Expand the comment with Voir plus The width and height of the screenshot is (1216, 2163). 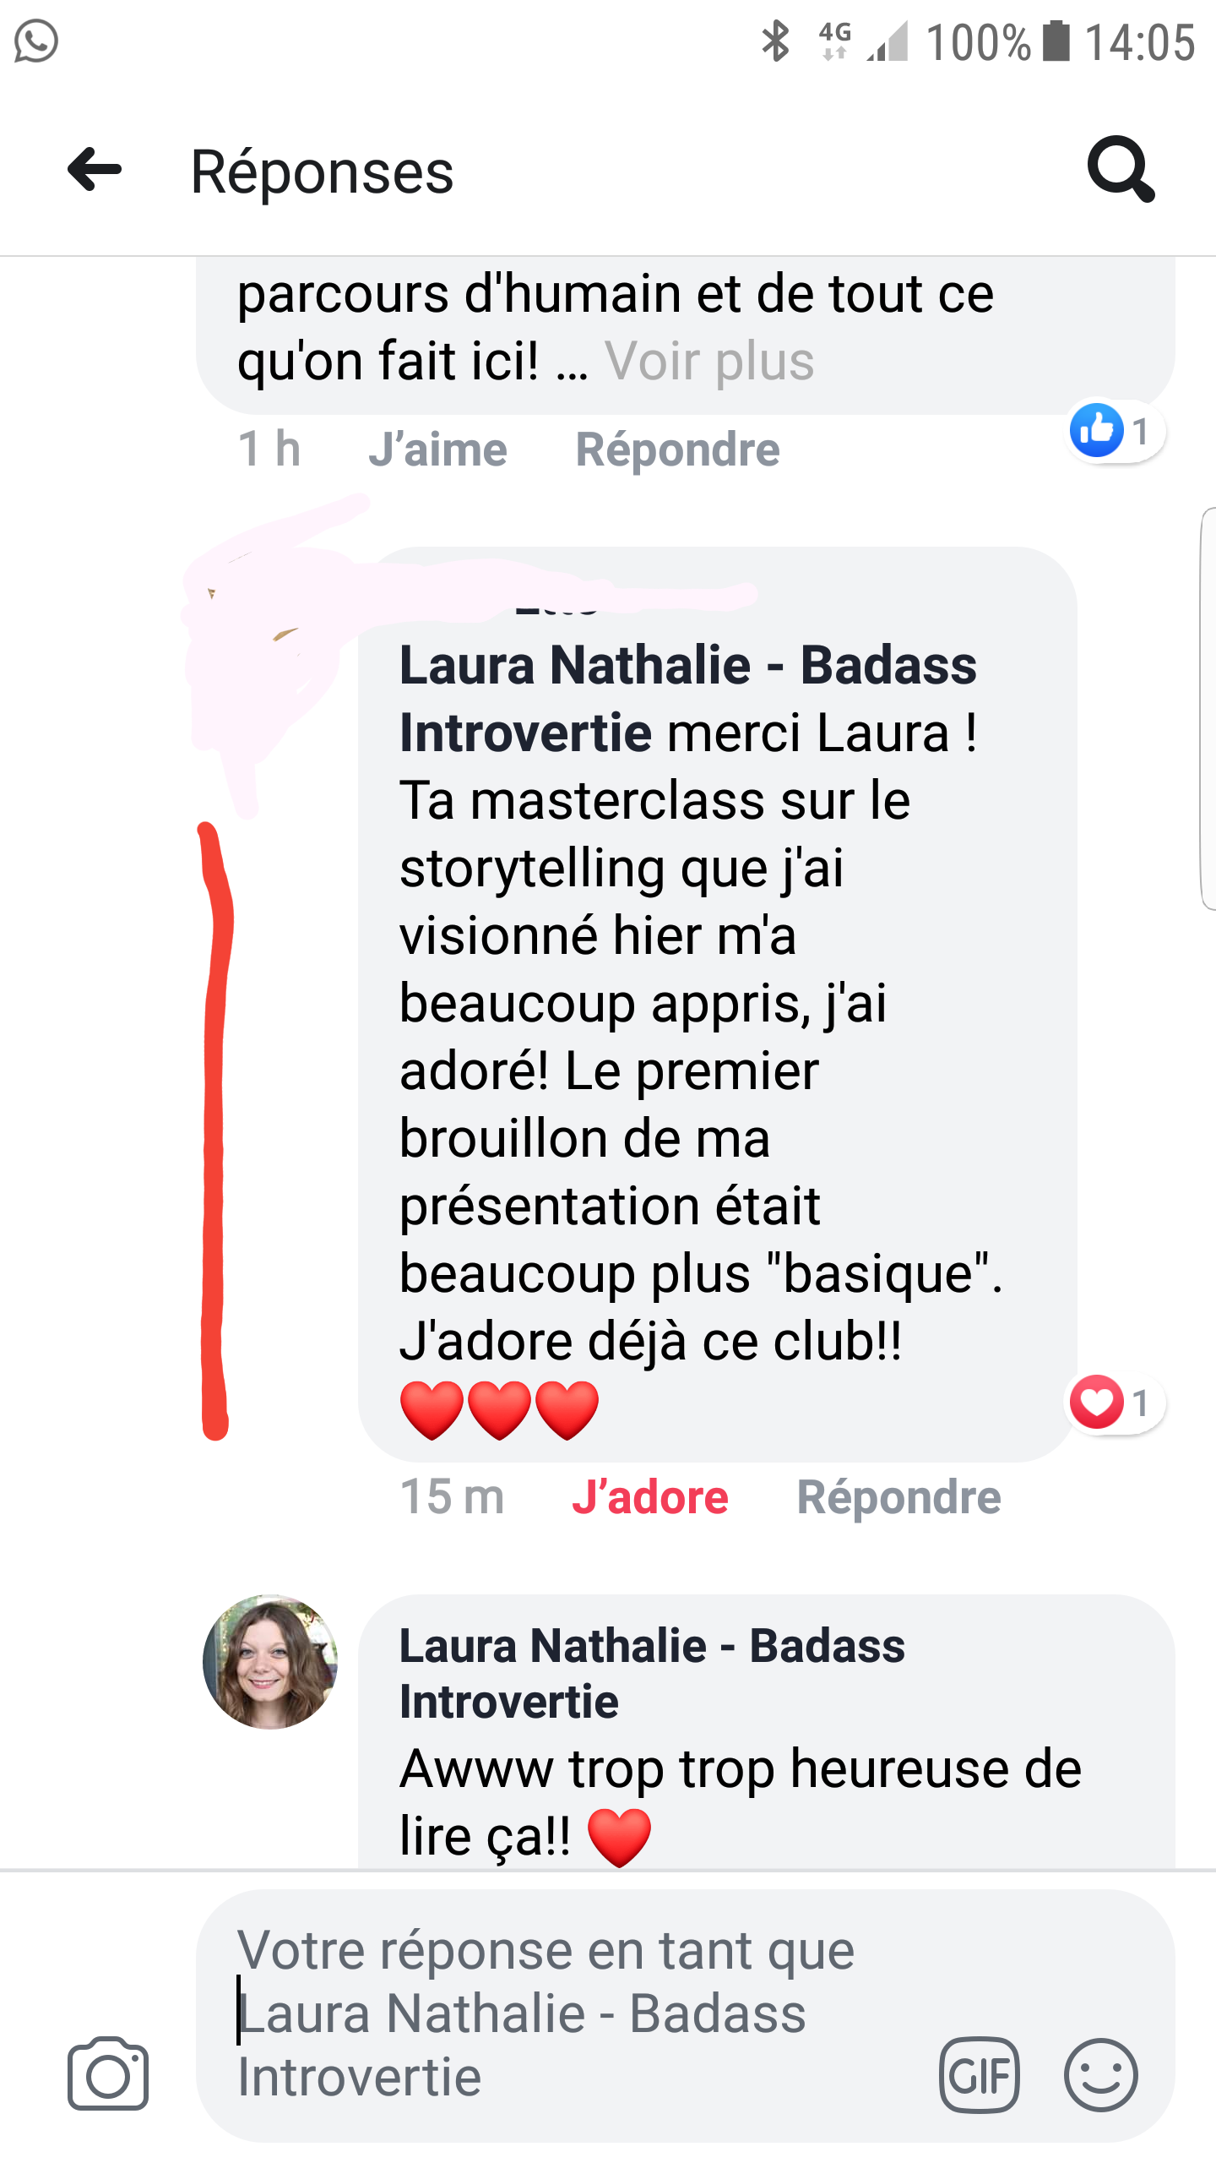[x=709, y=362]
